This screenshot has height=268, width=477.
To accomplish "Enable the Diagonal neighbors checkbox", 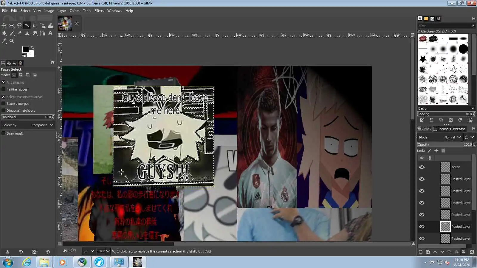I will tap(4, 110).
